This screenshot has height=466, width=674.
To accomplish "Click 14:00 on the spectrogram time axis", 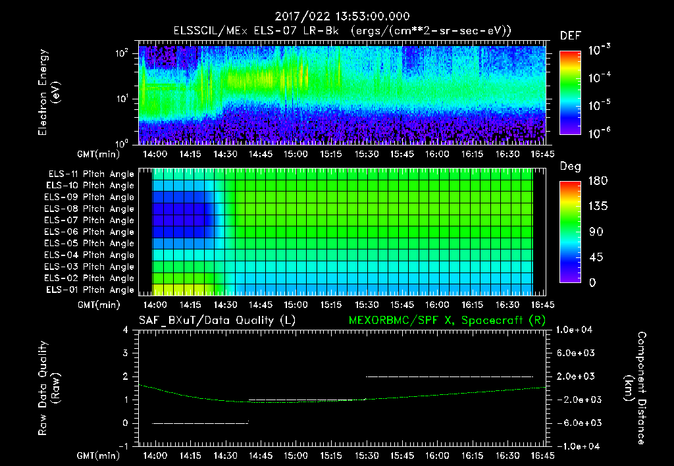I will pyautogui.click(x=155, y=154).
